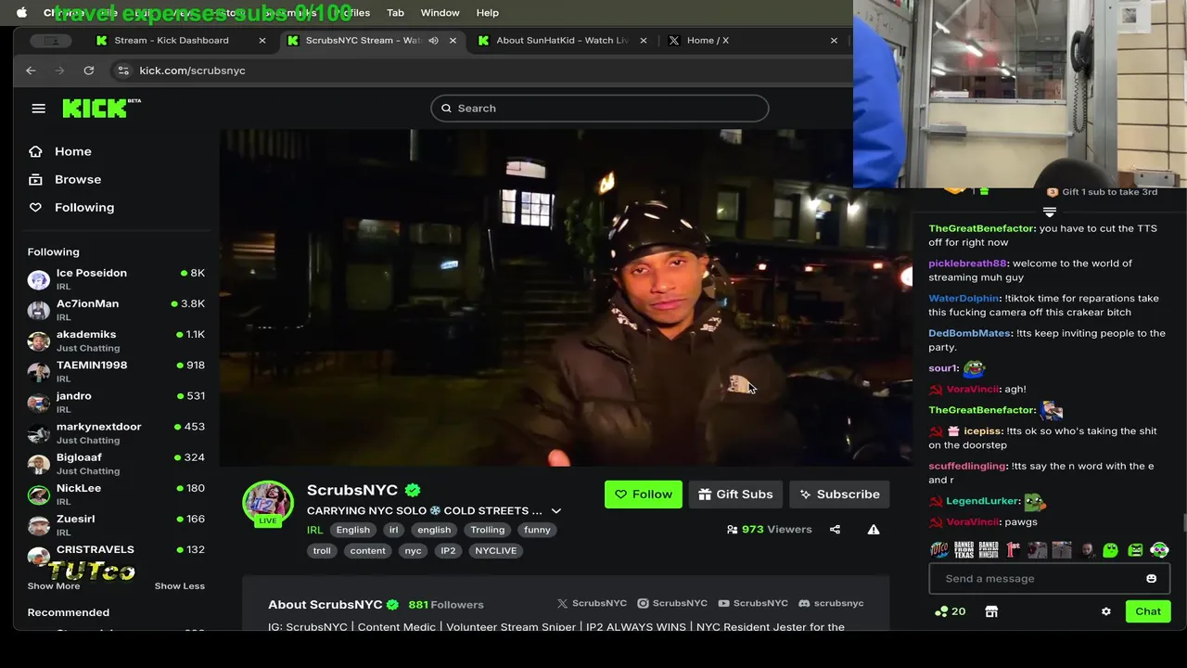Open the emoji picker in chat input

1152,579
